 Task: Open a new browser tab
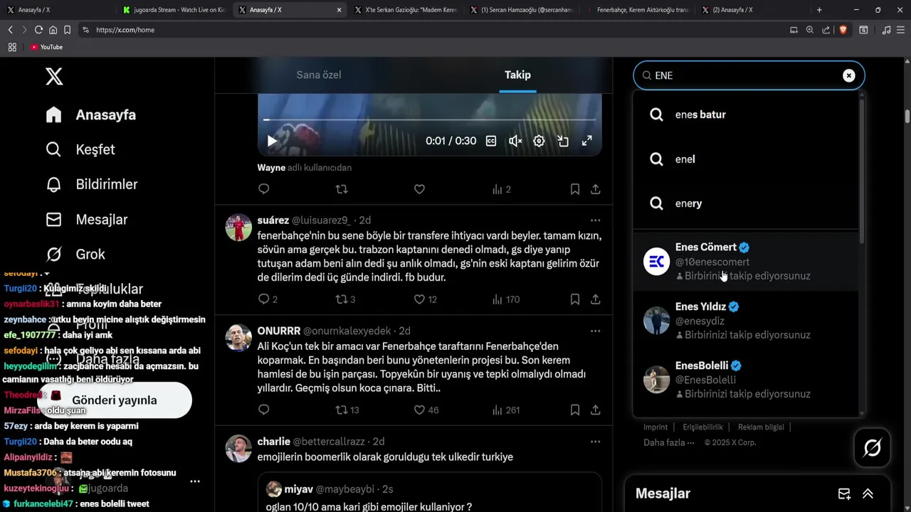(819, 10)
